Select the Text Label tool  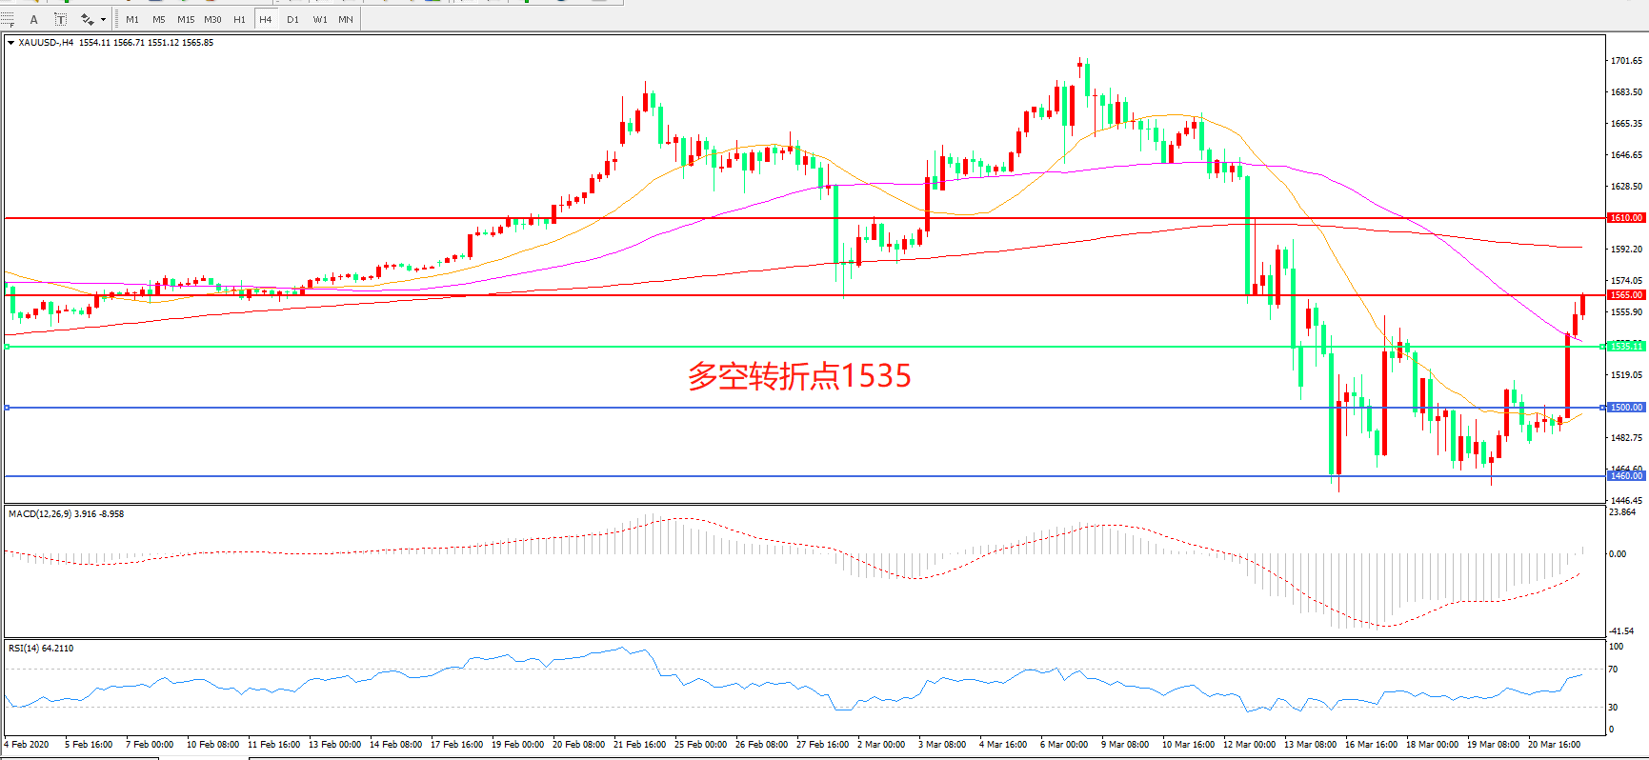pyautogui.click(x=60, y=19)
